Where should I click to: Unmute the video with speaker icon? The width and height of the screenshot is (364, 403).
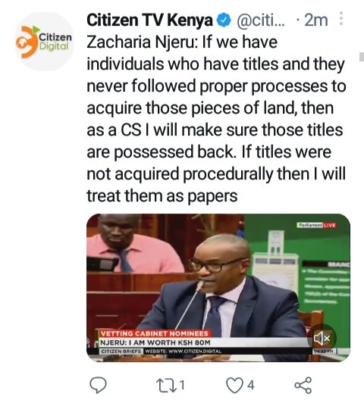[322, 338]
